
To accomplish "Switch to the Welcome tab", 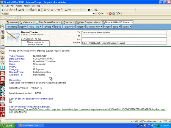I will (12, 22).
